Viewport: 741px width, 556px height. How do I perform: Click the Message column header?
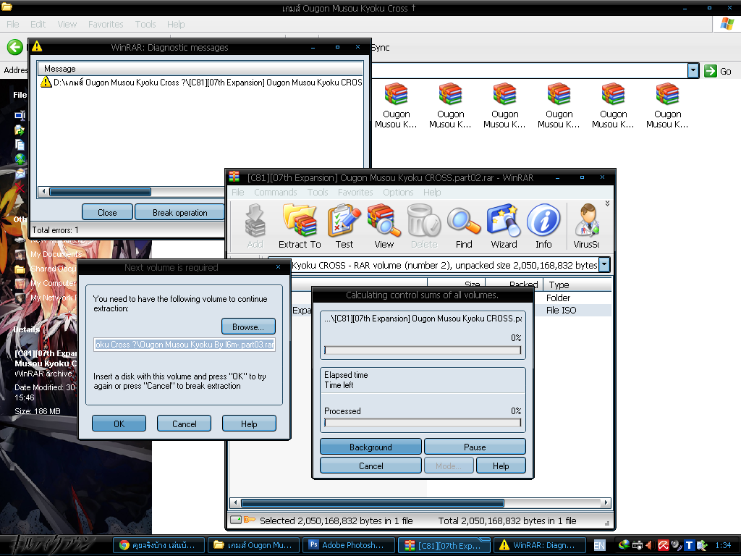(x=200, y=69)
